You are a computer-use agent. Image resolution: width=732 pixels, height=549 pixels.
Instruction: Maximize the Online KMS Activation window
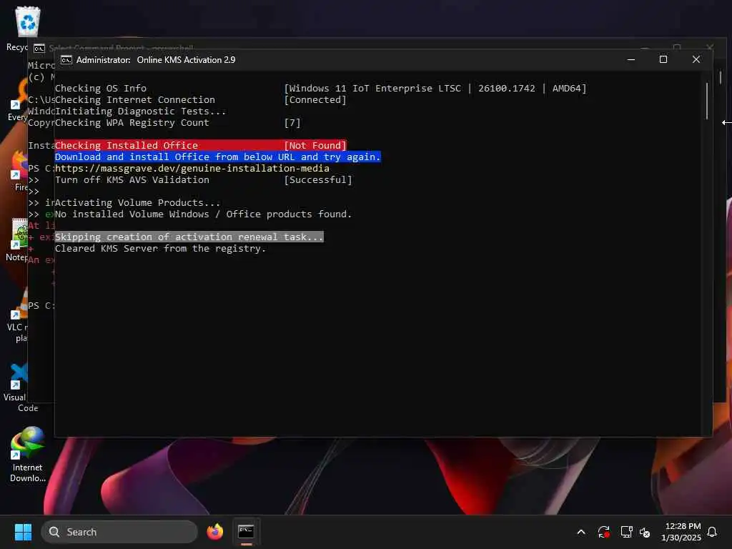point(663,60)
